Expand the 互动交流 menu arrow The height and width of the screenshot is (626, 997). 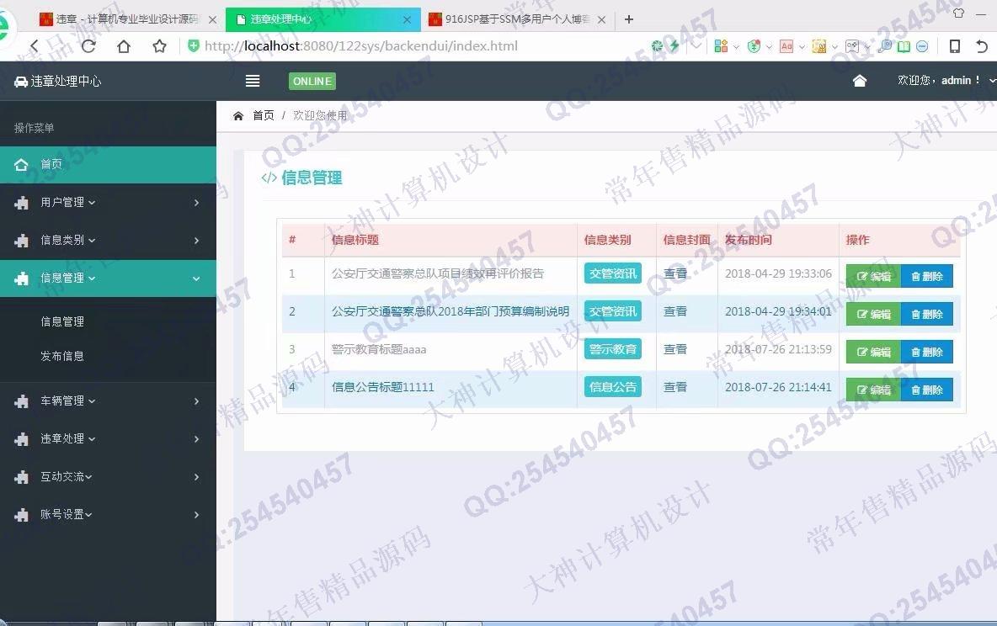point(196,476)
